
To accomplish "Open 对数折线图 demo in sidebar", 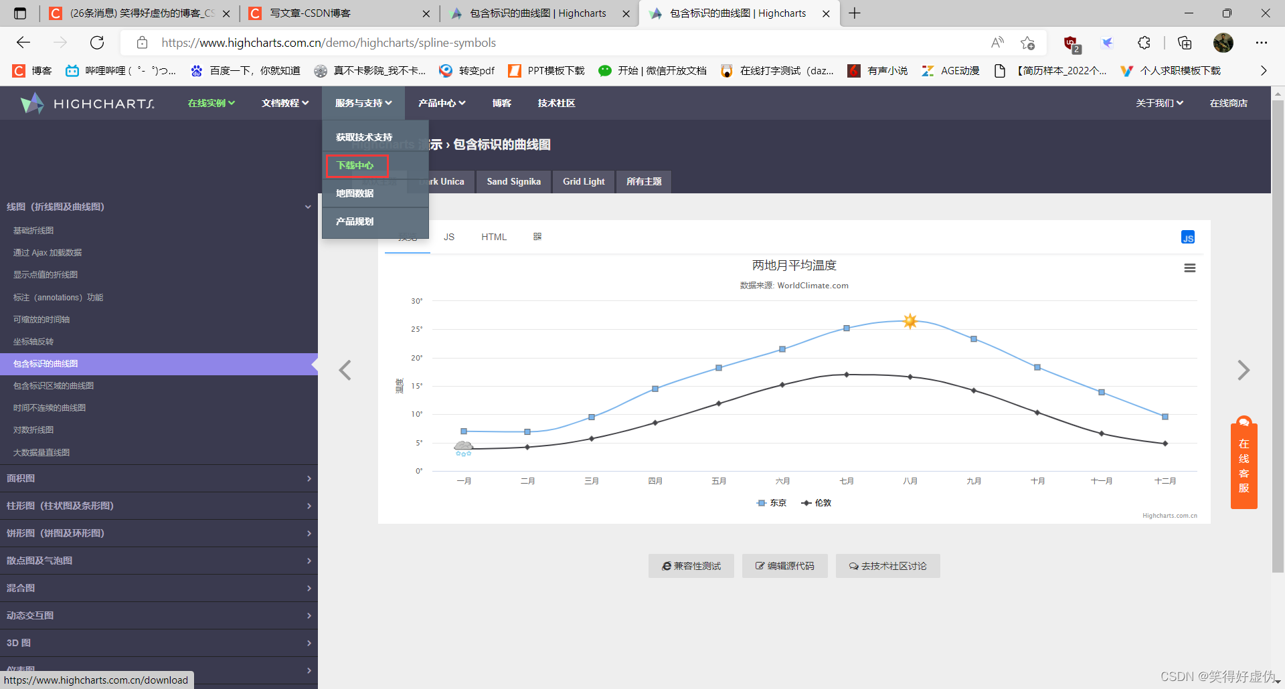I will (x=33, y=429).
